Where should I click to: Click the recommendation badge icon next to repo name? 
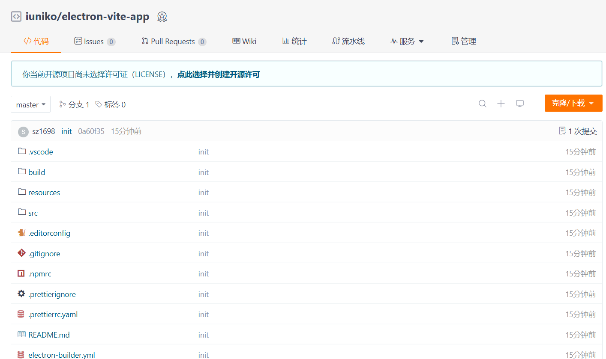162,17
